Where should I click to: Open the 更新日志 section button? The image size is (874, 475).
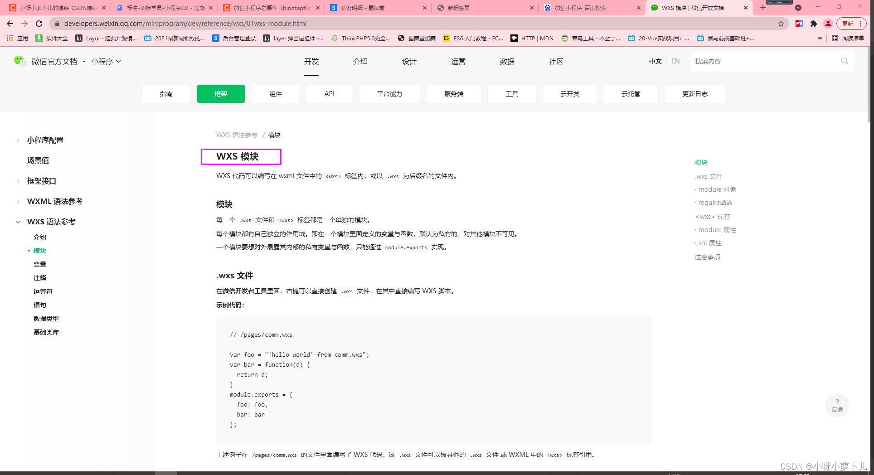tap(695, 94)
